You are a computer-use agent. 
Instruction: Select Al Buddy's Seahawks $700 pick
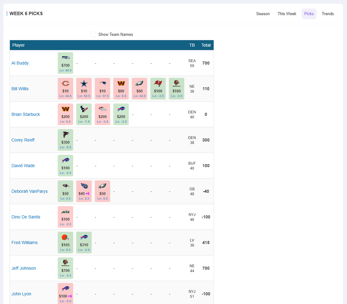[65, 63]
